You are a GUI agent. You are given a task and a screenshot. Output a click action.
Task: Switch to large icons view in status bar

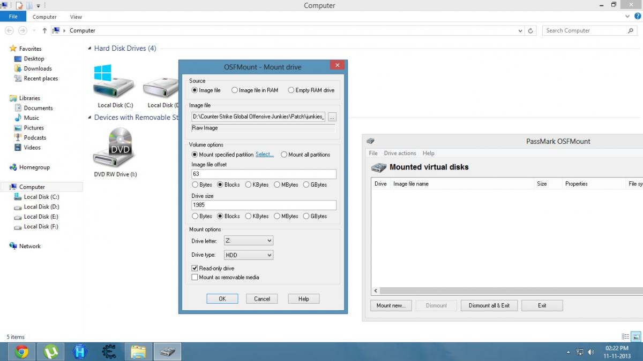[x=636, y=336]
